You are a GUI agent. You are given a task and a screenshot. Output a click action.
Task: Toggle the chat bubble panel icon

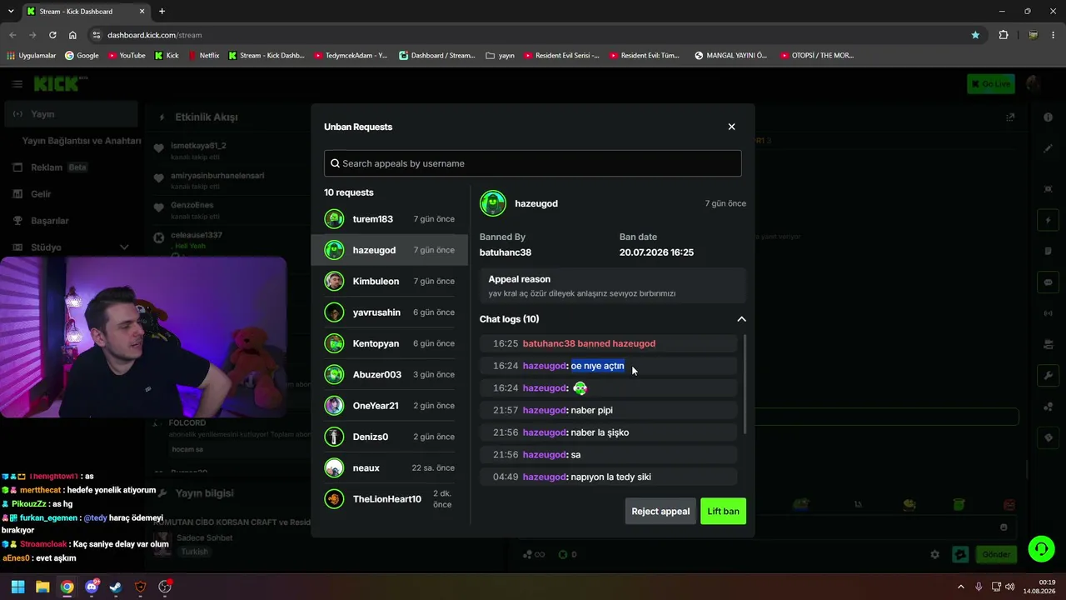tap(1049, 282)
